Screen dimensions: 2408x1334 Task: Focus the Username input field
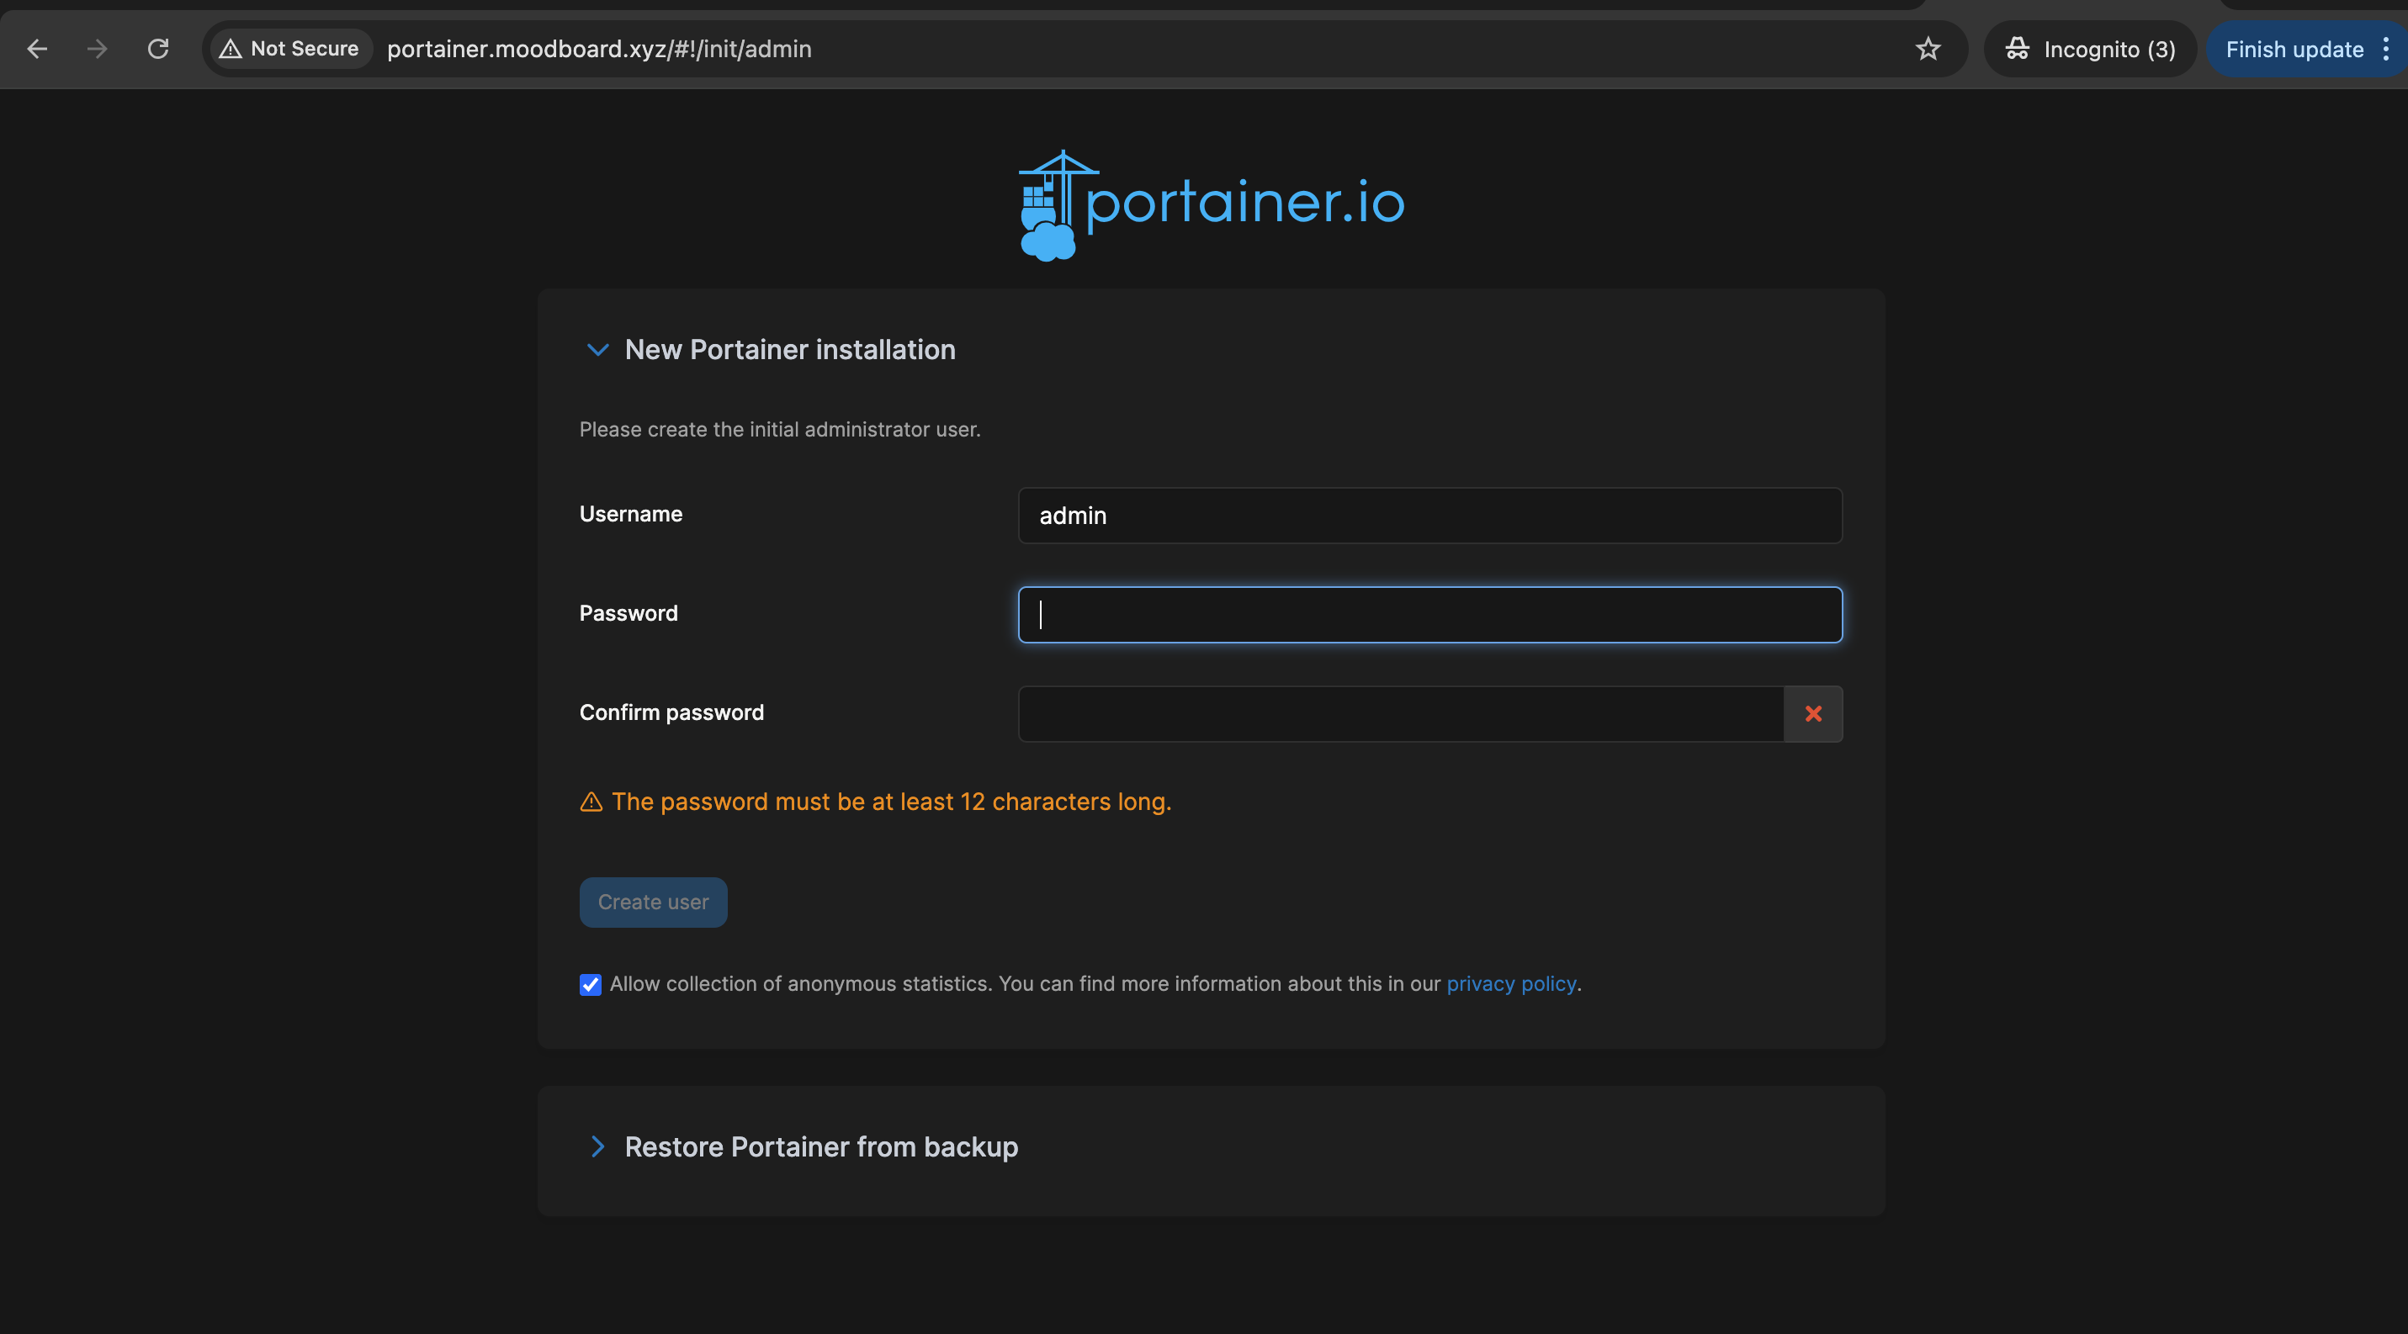click(x=1429, y=516)
